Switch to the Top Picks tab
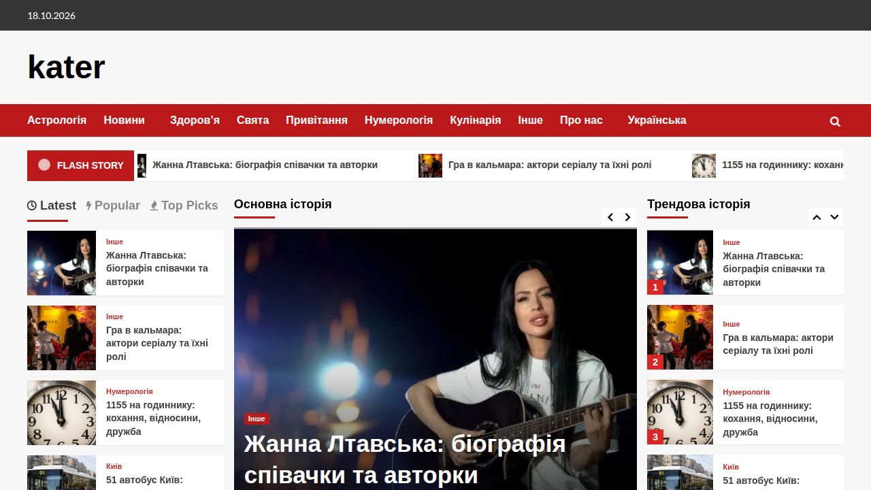871x490 pixels. point(184,206)
